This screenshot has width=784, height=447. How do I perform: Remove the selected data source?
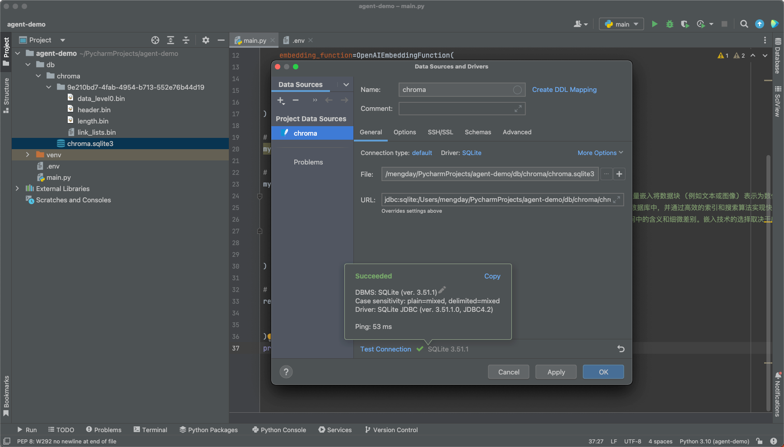296,100
